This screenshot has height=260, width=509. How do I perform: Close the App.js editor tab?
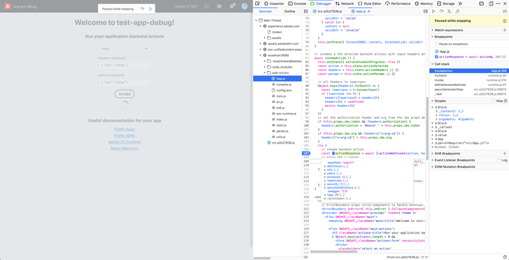(x=369, y=12)
